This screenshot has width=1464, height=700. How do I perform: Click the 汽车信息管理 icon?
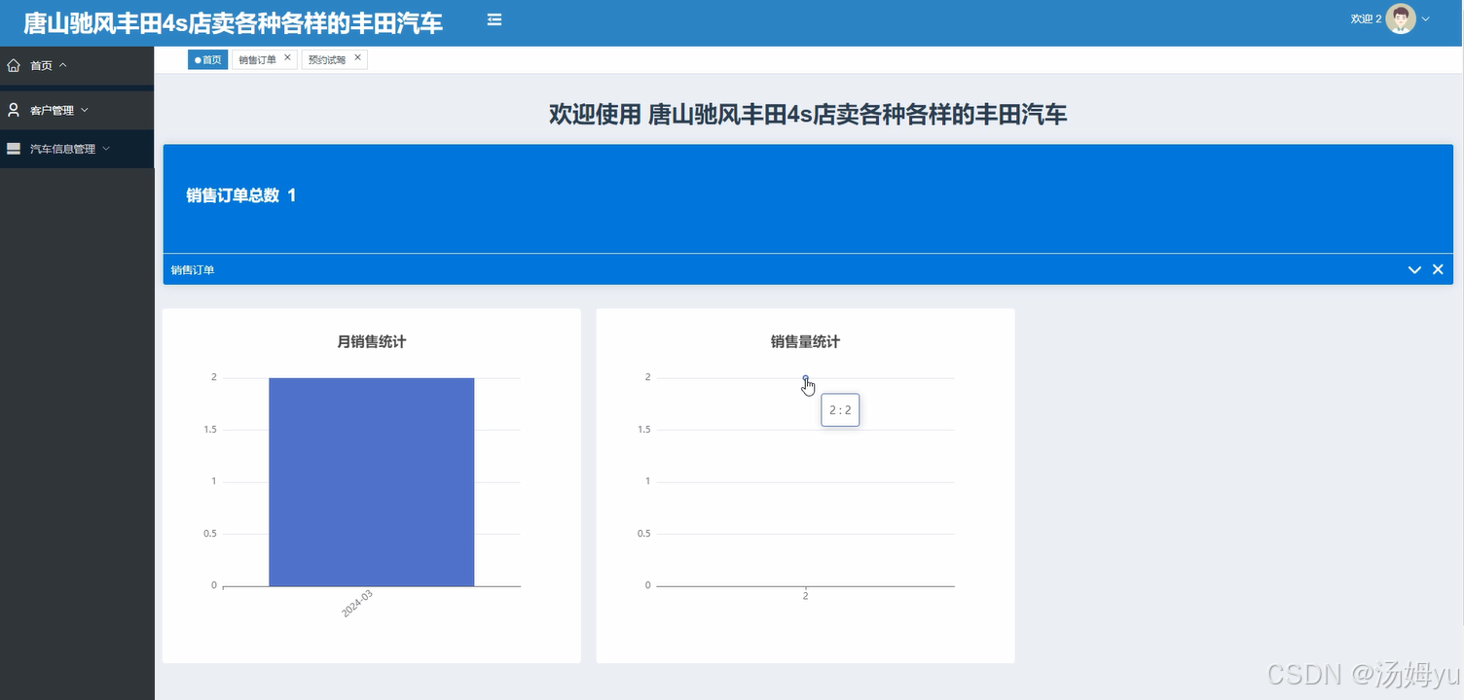point(14,149)
